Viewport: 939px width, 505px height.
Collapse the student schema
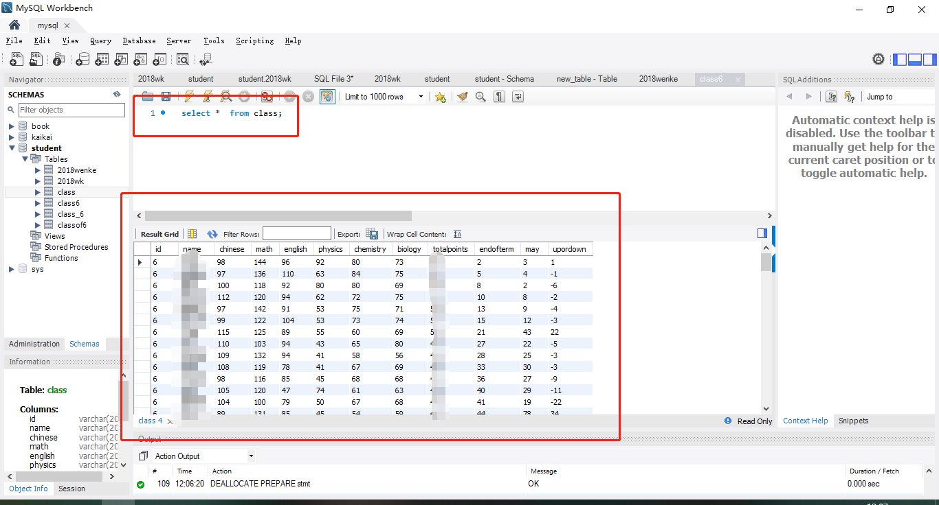(12, 148)
